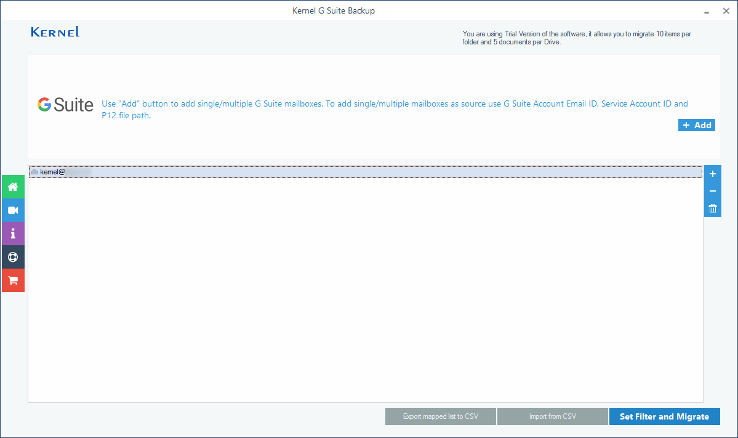Click the plus icon beside mailbox list
Screen dimensions: 738x438
click(x=713, y=174)
